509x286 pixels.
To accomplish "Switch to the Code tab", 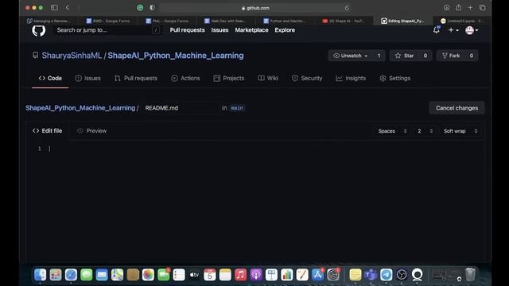I will tap(50, 78).
